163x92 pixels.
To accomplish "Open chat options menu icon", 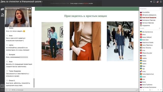I will coord(7,90).
